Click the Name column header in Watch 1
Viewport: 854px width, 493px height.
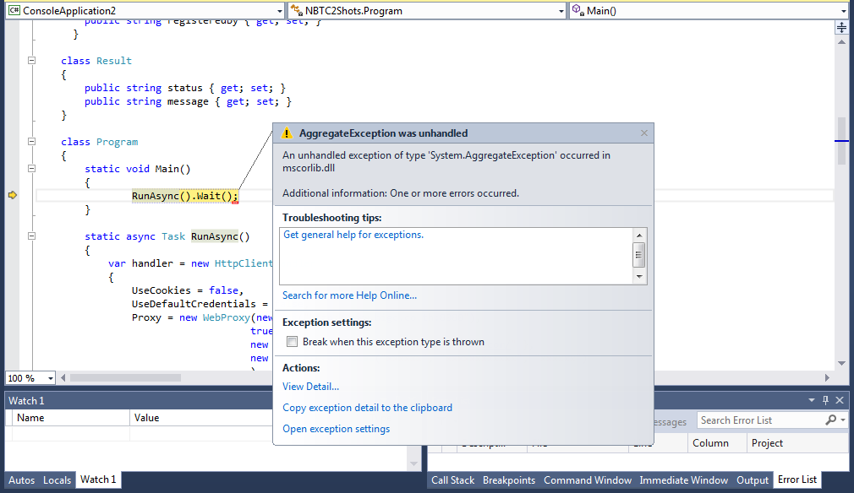[71, 418]
